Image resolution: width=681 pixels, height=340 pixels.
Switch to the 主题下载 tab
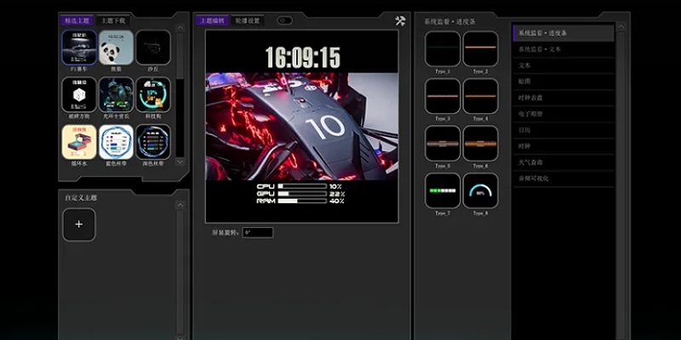coord(112,20)
